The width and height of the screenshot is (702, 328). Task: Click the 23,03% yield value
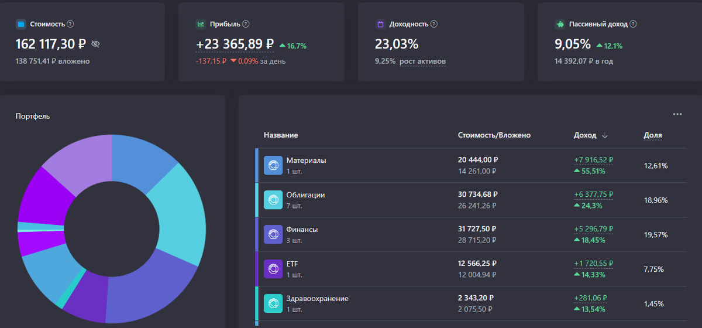397,44
